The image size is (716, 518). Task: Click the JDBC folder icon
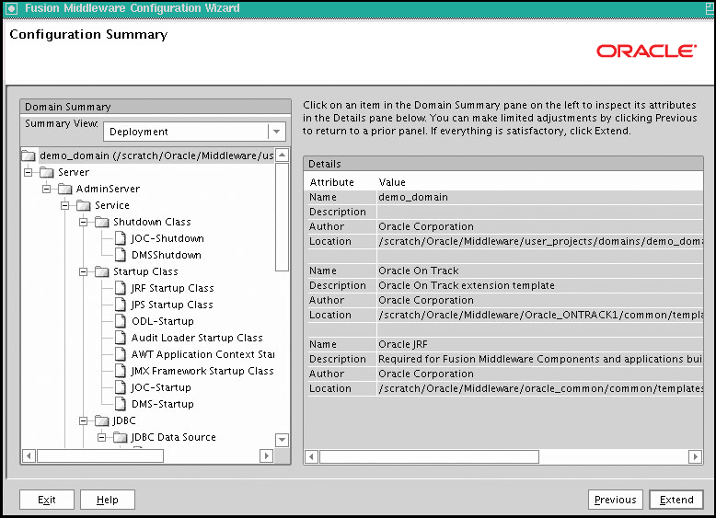point(102,420)
